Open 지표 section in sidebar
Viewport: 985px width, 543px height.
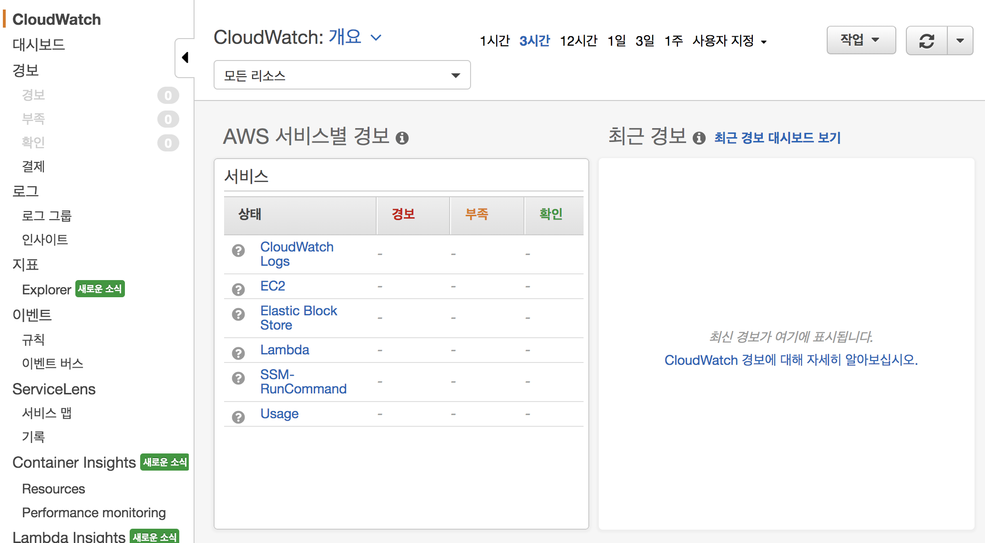coord(26,264)
